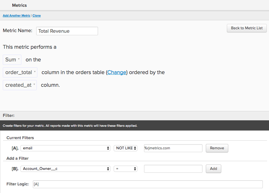Image resolution: width=269 pixels, height=193 pixels.
Task: Open the equals operator dropdown for filter B
Action: [x=125, y=168]
